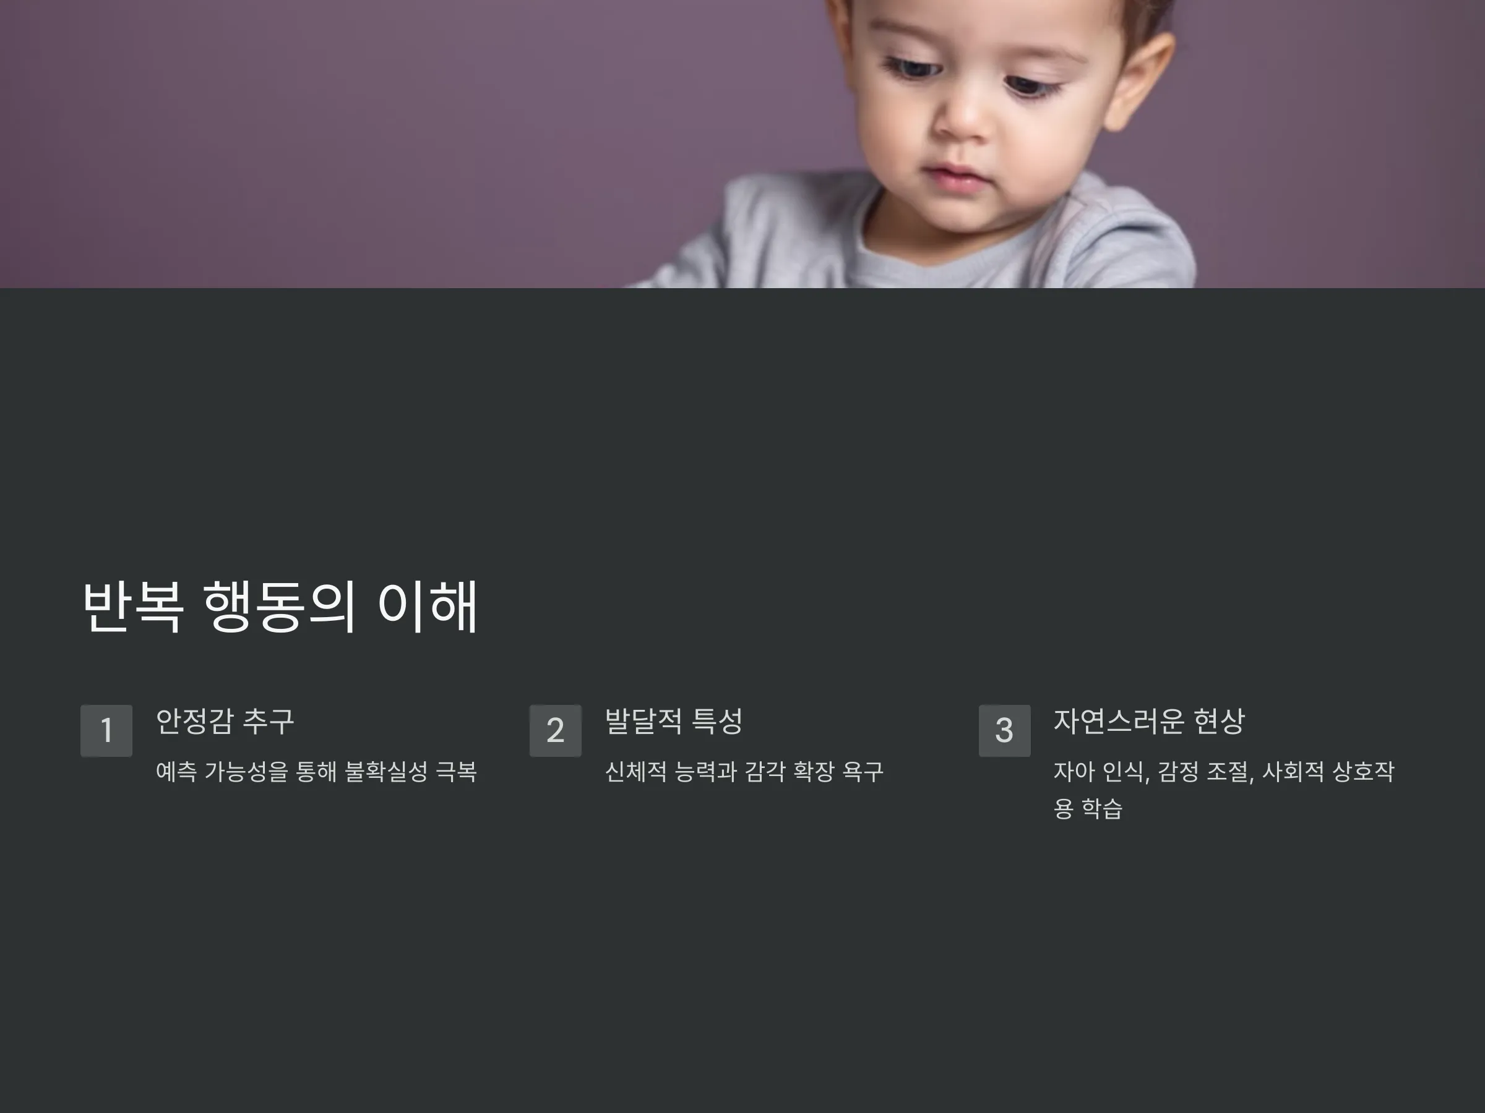Click the heading 발달적 특성
Screen dimensions: 1485x1113
pos(674,721)
